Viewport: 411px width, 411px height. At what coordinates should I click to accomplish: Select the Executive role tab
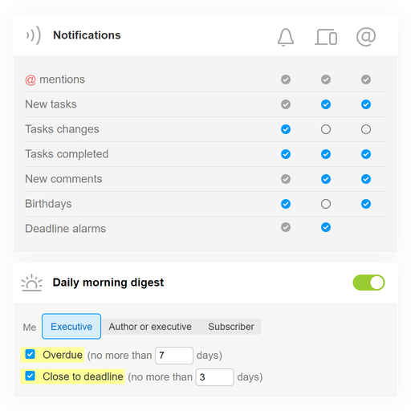(x=71, y=327)
